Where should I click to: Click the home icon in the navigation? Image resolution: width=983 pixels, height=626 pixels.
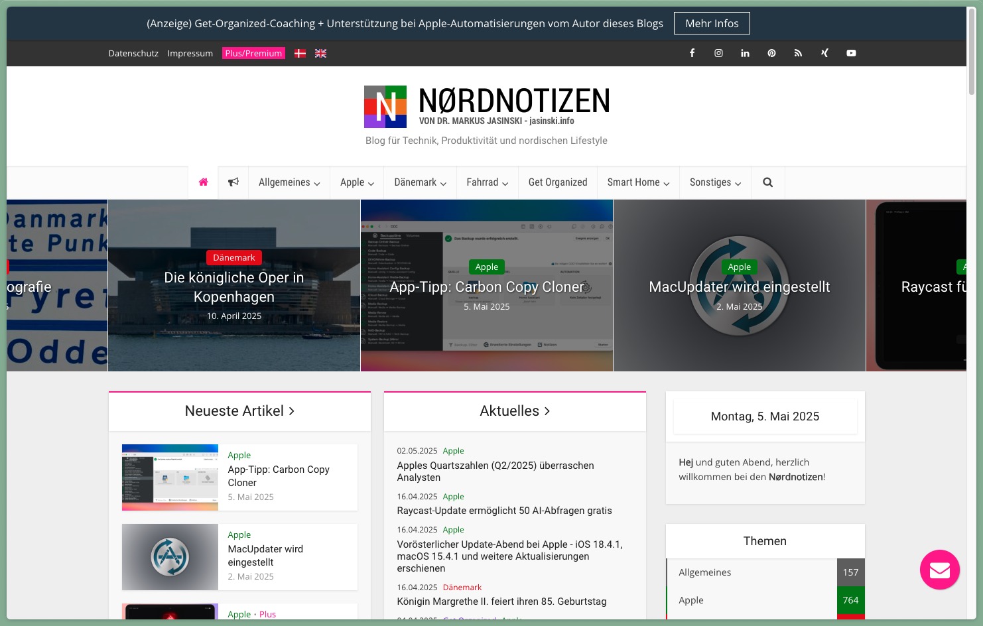pos(203,182)
